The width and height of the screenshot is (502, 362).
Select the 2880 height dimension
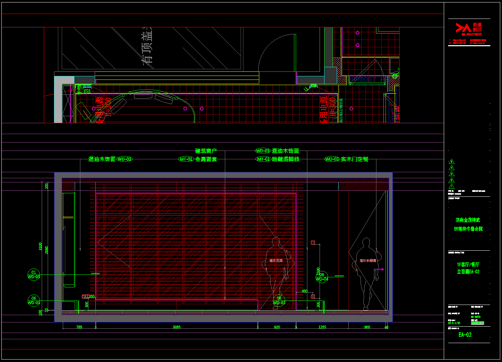pyautogui.click(x=47, y=250)
